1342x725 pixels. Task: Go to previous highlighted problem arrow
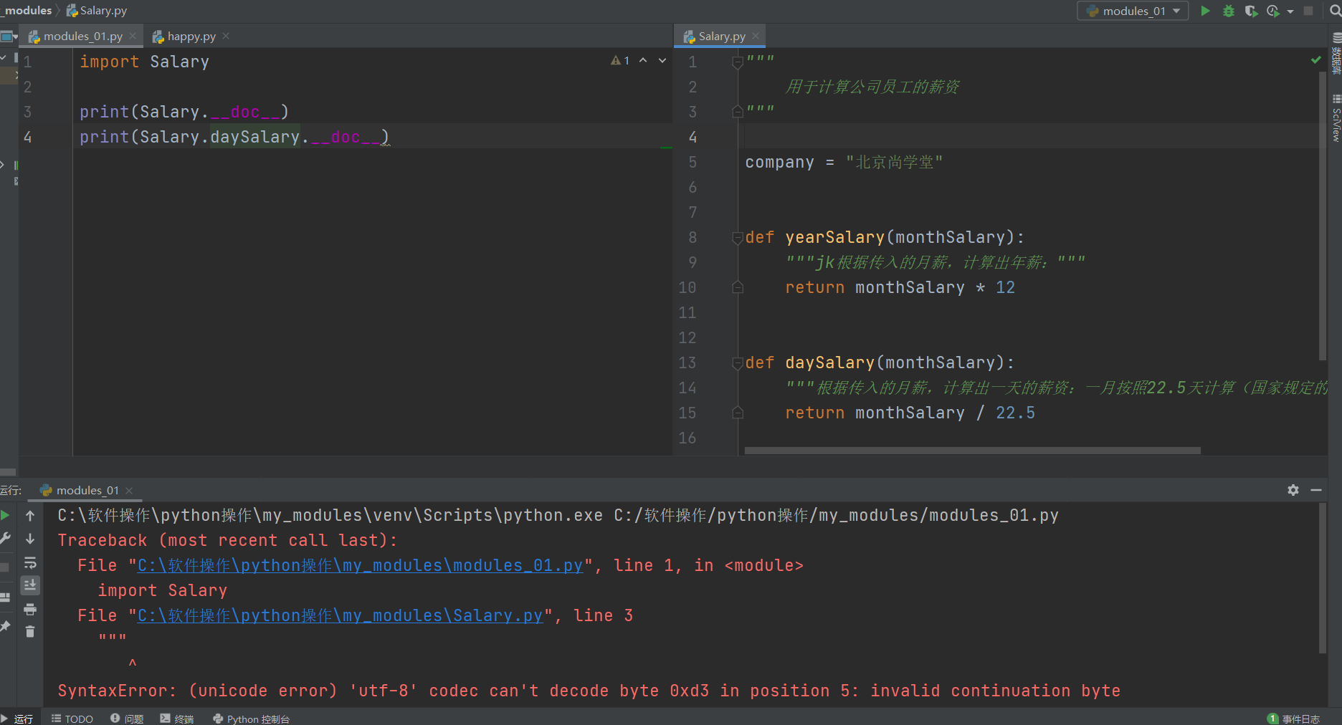[x=643, y=61]
